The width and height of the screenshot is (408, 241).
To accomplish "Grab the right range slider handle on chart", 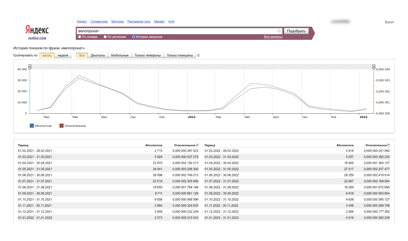I will 374,67.
